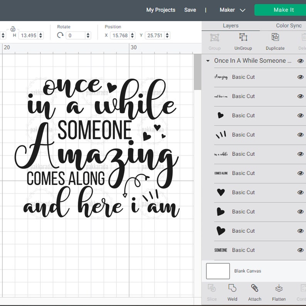
Task: Select the 'and here i am' layer thumbnail
Action: [x=221, y=96]
